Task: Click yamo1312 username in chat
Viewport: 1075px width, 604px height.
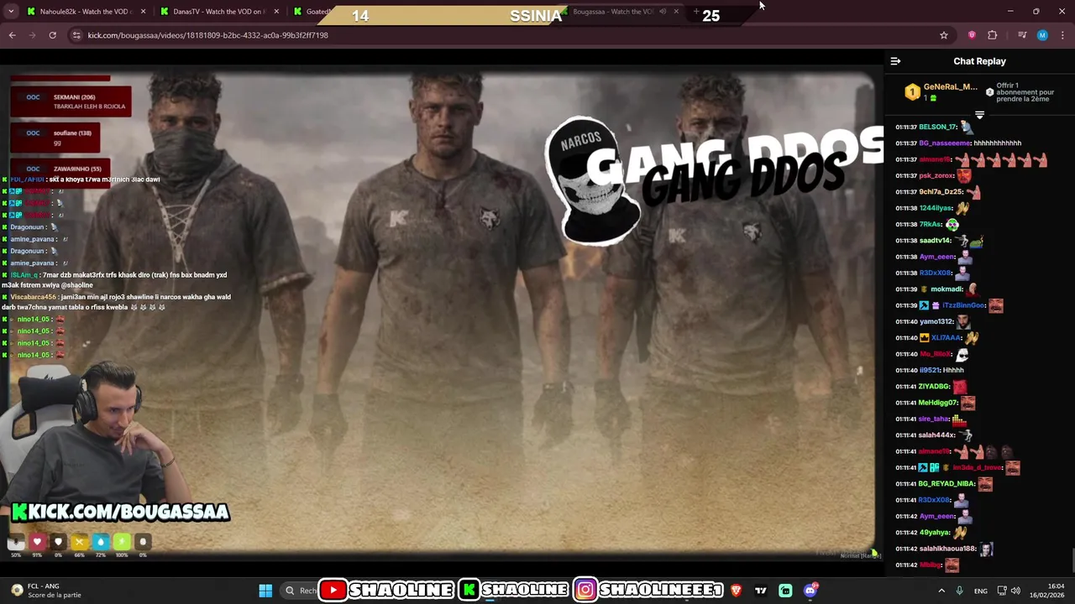Action: pyautogui.click(x=936, y=321)
